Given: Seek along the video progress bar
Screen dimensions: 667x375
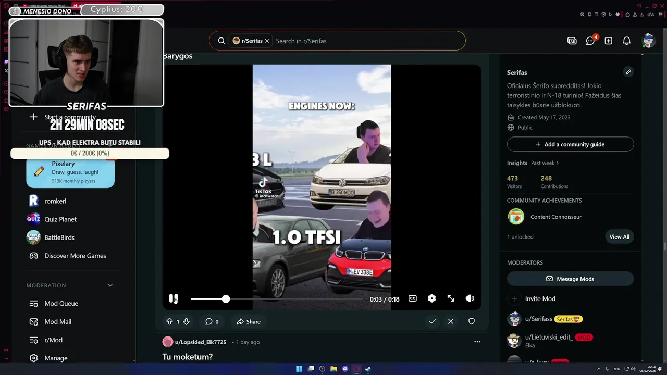Looking at the screenshot, I should 276,299.
